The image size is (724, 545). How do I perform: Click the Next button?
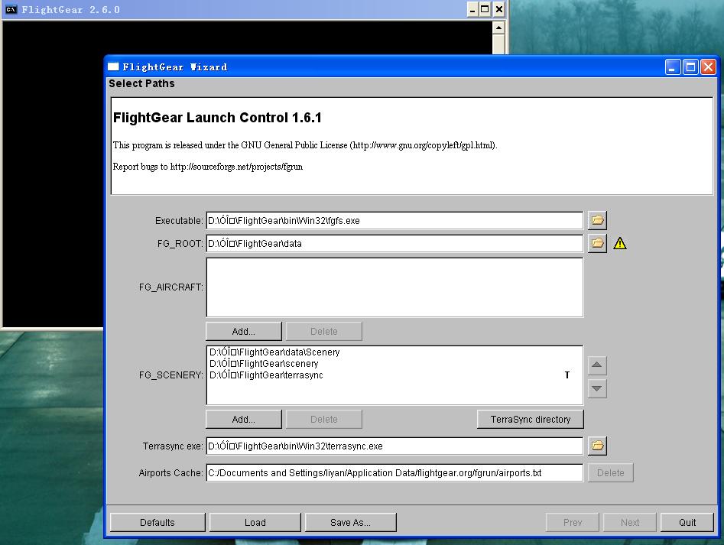click(630, 522)
